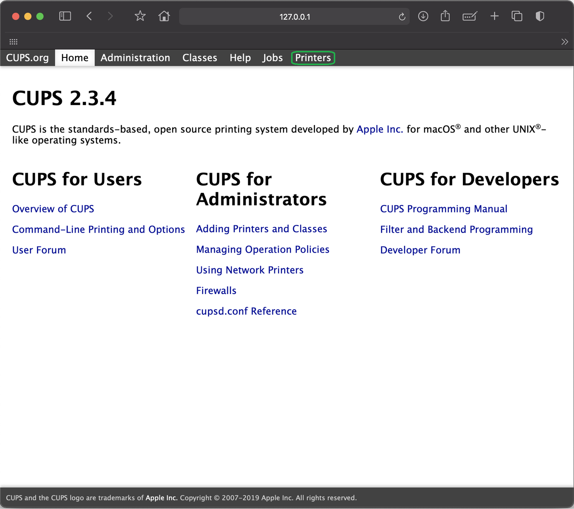Open the Printers tab
574x509 pixels.
313,58
